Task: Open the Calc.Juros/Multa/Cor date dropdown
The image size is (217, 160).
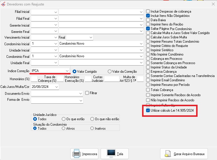Action: [x=56, y=87]
